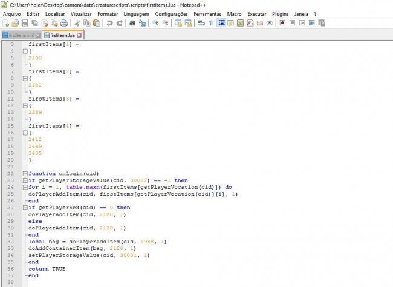This screenshot has height=287, width=393.
Task: Click the Open file toolbar icon
Action: pyautogui.click(x=15, y=24)
